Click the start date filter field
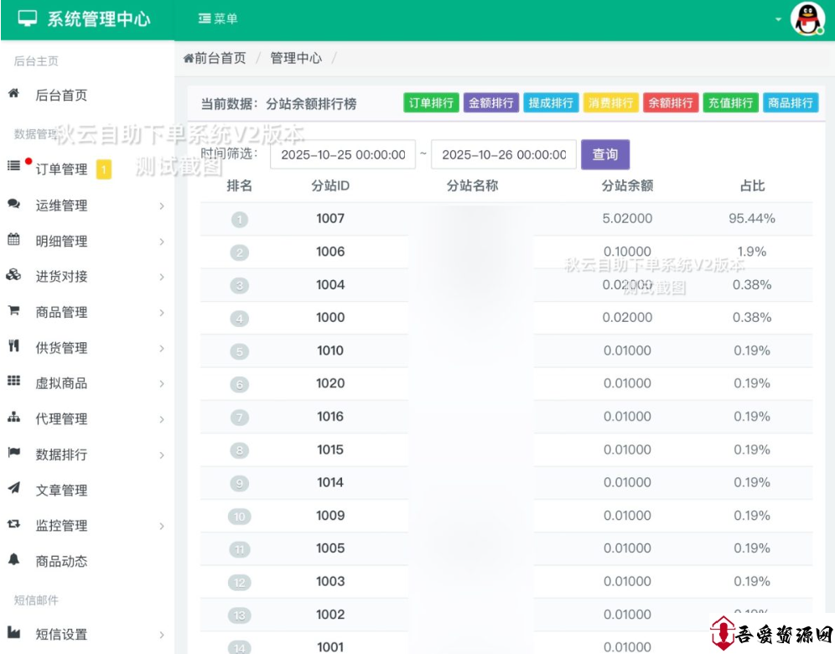835x654 pixels. click(343, 155)
